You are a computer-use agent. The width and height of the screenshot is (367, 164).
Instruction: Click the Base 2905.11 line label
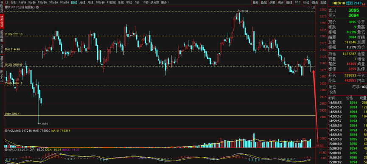[13, 114]
